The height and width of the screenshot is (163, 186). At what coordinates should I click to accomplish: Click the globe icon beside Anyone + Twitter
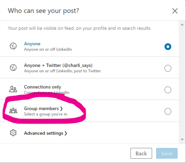(13, 67)
